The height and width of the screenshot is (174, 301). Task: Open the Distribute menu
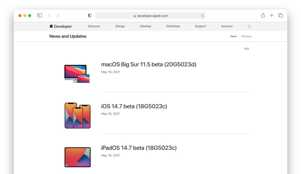tap(173, 26)
